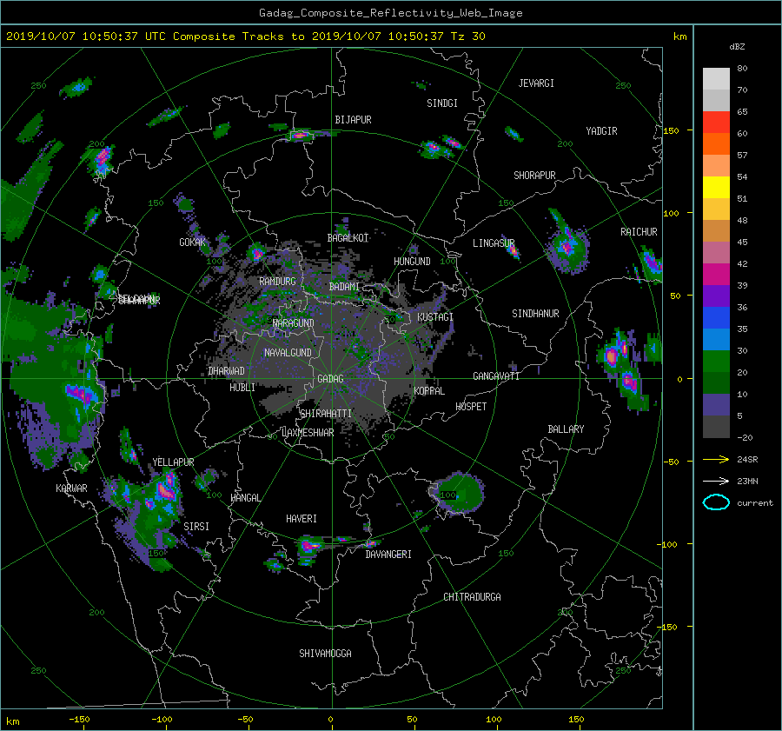Screen dimensions: 782x731
Task: Click the SHIRAHATTI city label
Action: click(326, 414)
